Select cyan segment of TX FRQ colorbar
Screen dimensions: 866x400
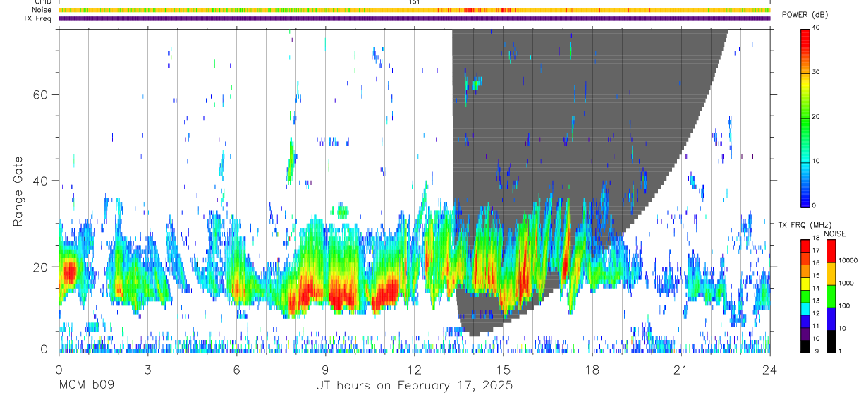coord(805,309)
